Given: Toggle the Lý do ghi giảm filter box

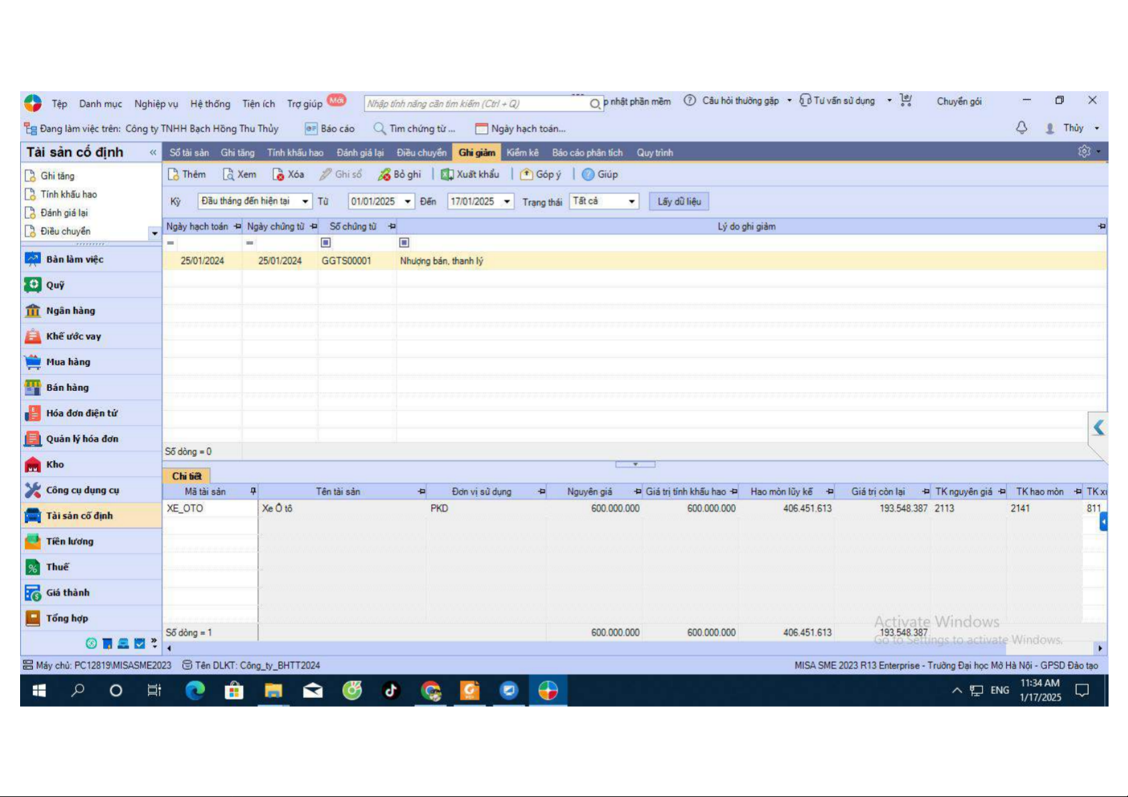Looking at the screenshot, I should pyautogui.click(x=404, y=243).
